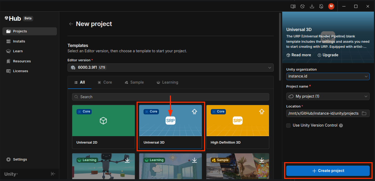The height and width of the screenshot is (181, 375).
Task: Click the back arrow beside New project
Action: pyautogui.click(x=71, y=24)
